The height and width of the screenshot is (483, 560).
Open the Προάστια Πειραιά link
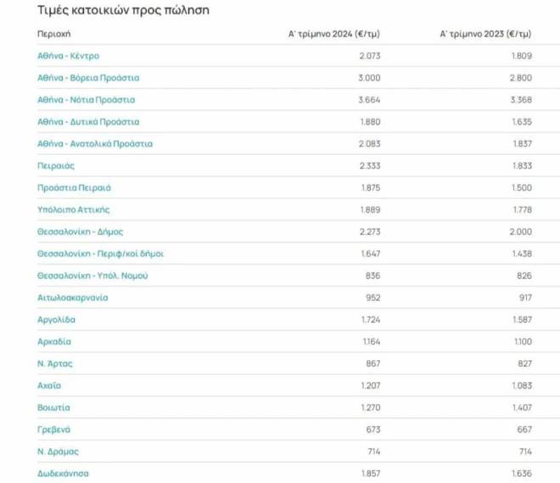coord(74,187)
